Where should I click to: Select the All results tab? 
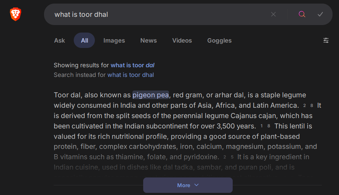pyautogui.click(x=84, y=40)
